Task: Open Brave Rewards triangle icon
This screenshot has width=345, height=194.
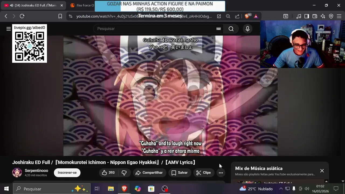Action: 256,16
